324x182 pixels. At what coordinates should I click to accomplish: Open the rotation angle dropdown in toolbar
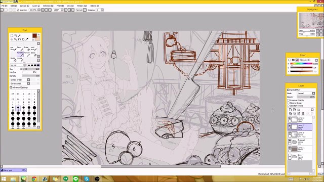tap(62, 10)
